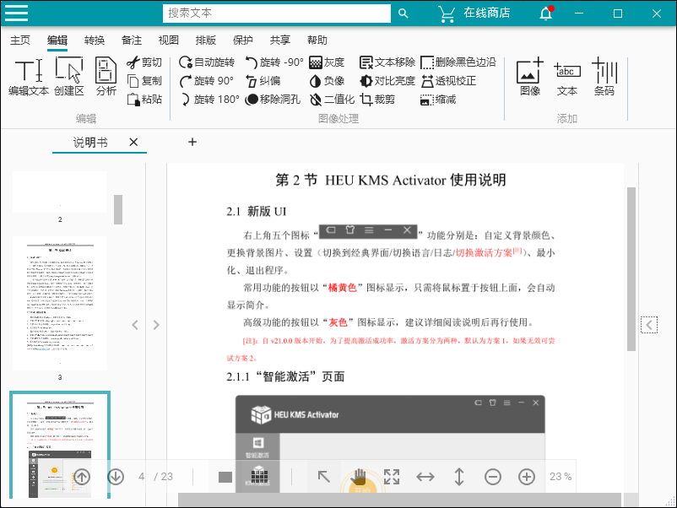
Task: Click the 灰度 grayscale icon
Action: (327, 62)
